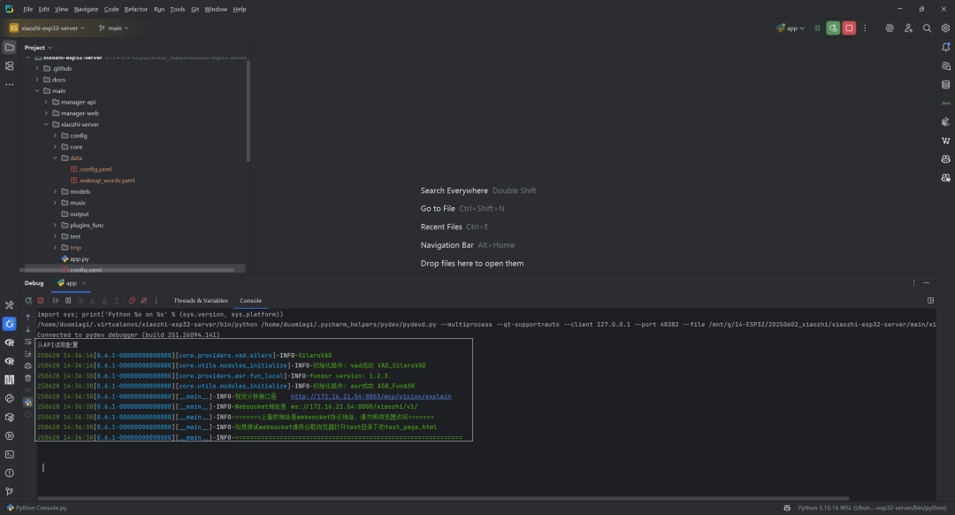Viewport: 955px width, 515px height.
Task: Click the Project tree vertical scrollbar
Action: click(248, 111)
